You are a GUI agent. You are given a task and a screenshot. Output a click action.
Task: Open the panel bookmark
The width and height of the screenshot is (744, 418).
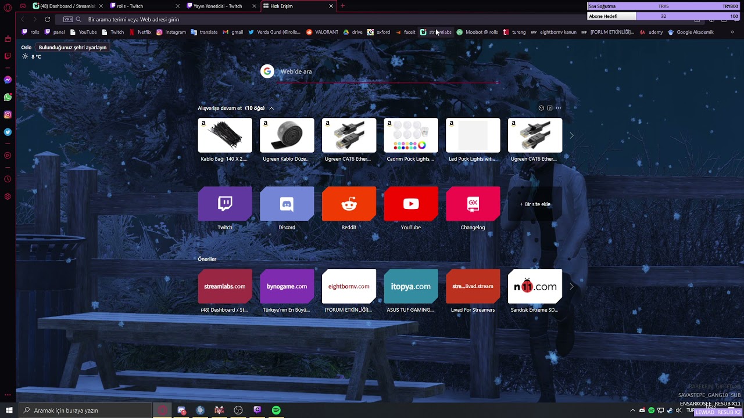55,32
